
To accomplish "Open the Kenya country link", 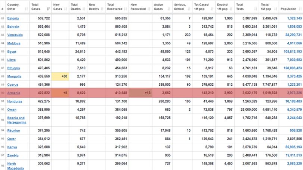I will [12, 147].
